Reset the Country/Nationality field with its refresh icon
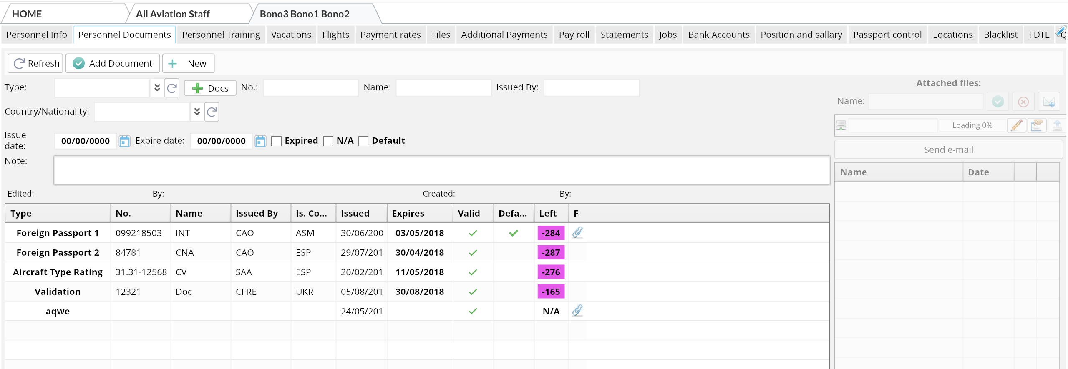The width and height of the screenshot is (1068, 369). [x=212, y=112]
